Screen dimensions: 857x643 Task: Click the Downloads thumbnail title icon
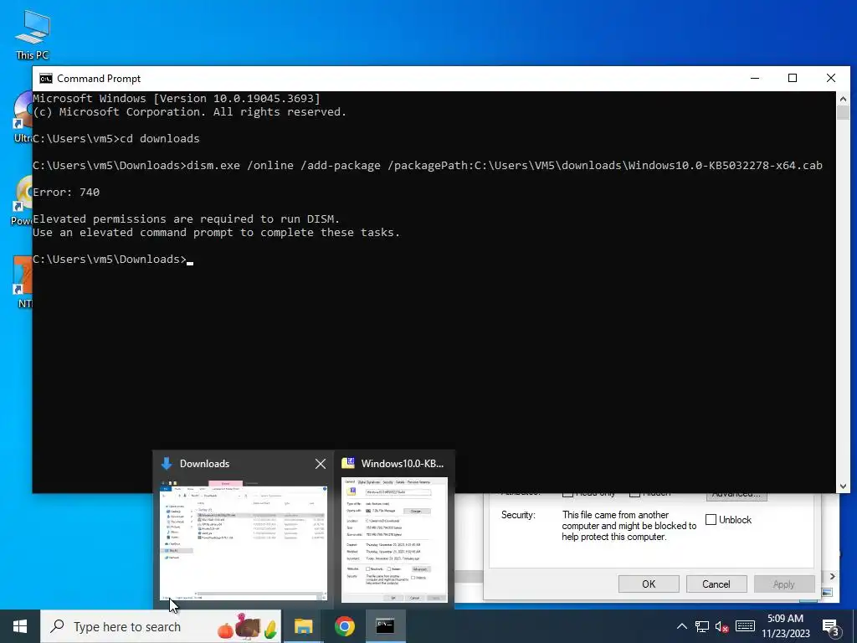click(167, 464)
